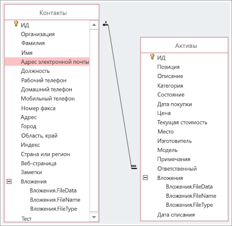The width and height of the screenshot is (232, 226).
Task: Collapse the Вложения node in Активы table
Action: pyautogui.click(x=145, y=178)
